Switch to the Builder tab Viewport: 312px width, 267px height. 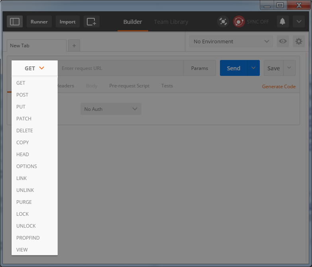[133, 22]
